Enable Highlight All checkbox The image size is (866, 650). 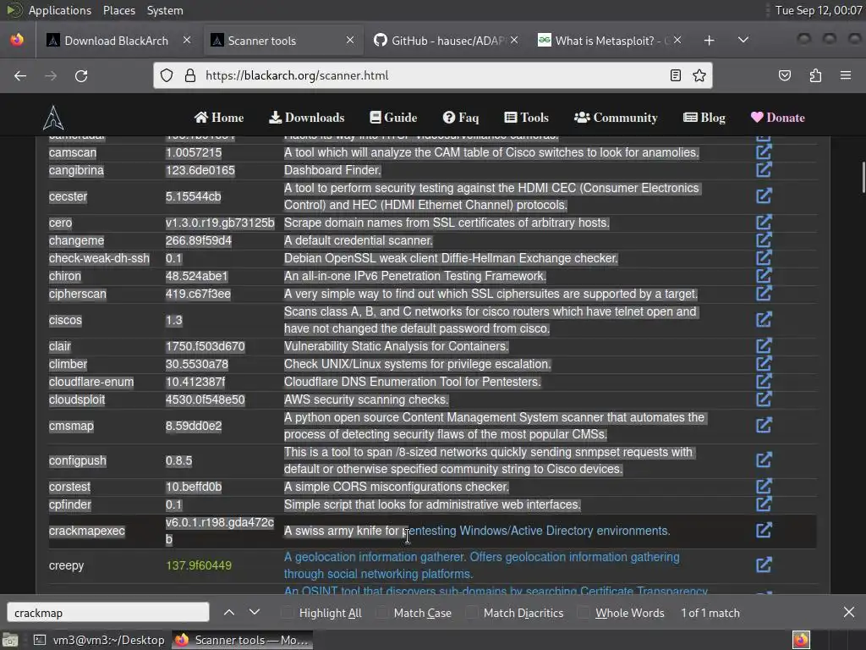point(287,613)
